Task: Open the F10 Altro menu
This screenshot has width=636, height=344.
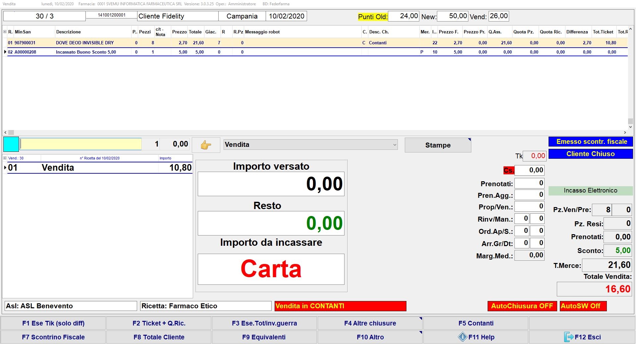Action: pyautogui.click(x=370, y=337)
